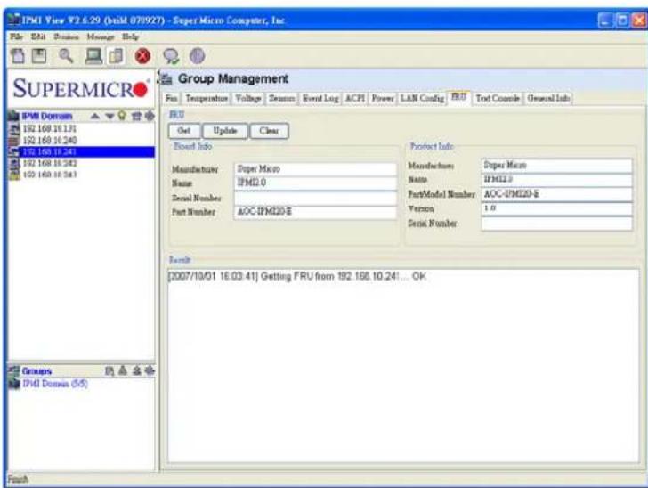Click the Board Info Name field

click(x=315, y=183)
